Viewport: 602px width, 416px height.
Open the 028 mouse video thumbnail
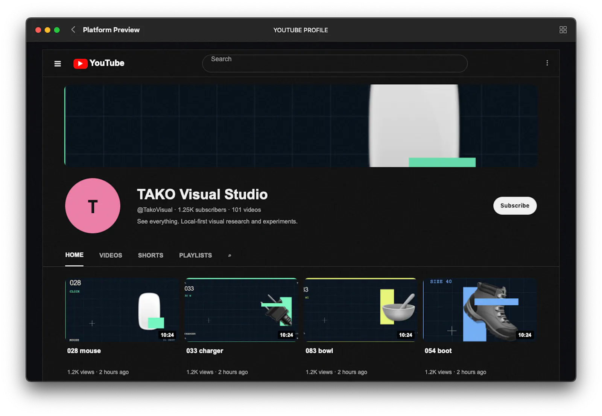[x=122, y=310]
